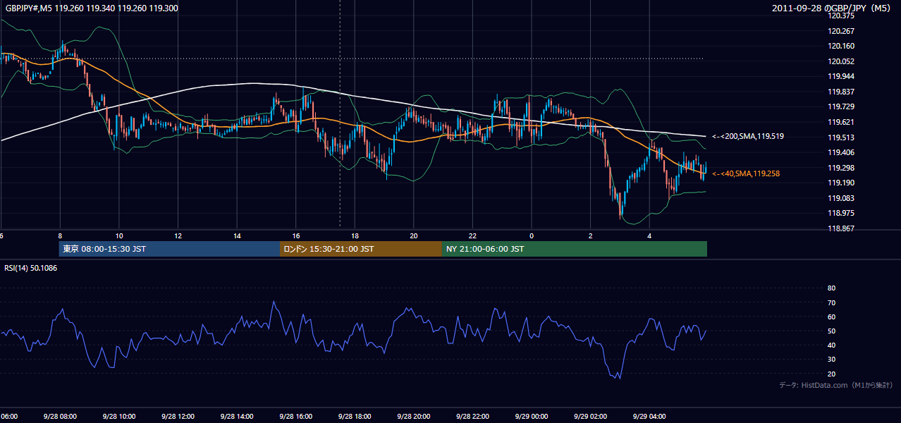The height and width of the screenshot is (423, 901).
Task: Click the bottom time label 9/28 14:00
Action: click(x=236, y=416)
